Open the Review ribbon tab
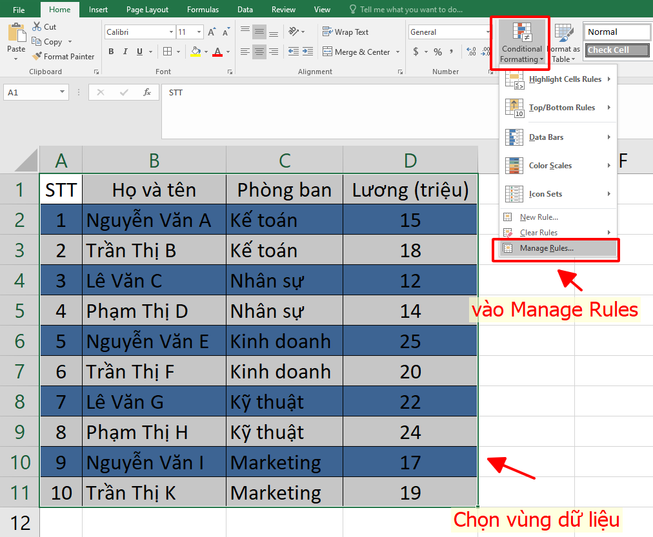Screen dimensions: 653x537 point(283,10)
